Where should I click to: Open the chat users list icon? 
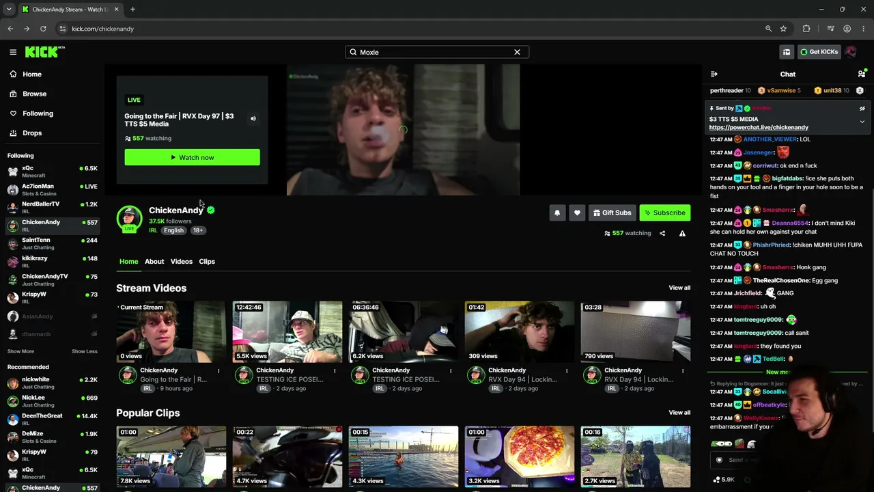pyautogui.click(x=862, y=74)
